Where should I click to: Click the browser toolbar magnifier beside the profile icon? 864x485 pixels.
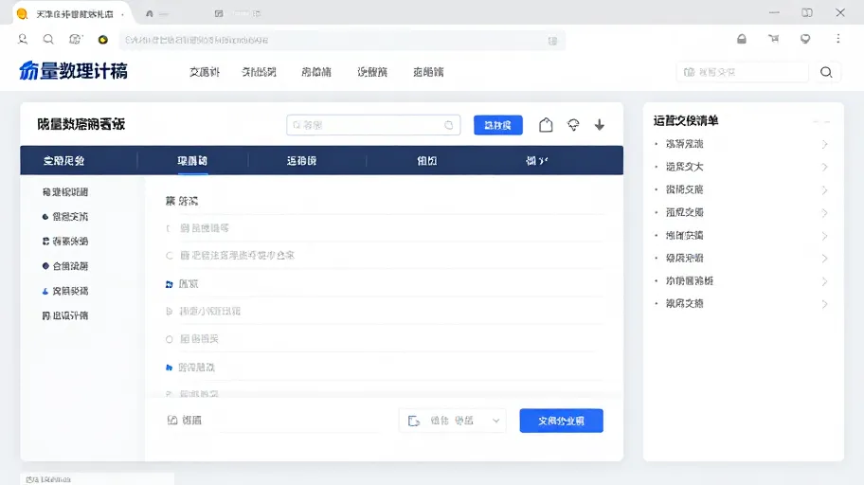48,39
